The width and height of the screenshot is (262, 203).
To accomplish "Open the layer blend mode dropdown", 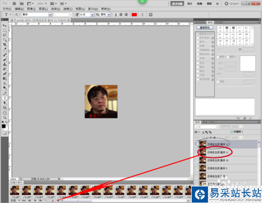I will click(x=217, y=126).
